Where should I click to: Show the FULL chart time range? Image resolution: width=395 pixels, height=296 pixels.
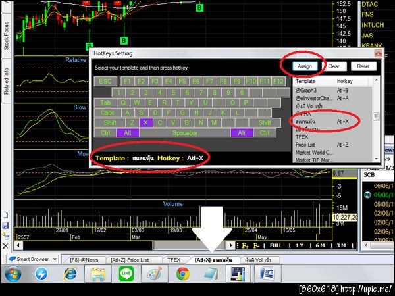point(276,245)
